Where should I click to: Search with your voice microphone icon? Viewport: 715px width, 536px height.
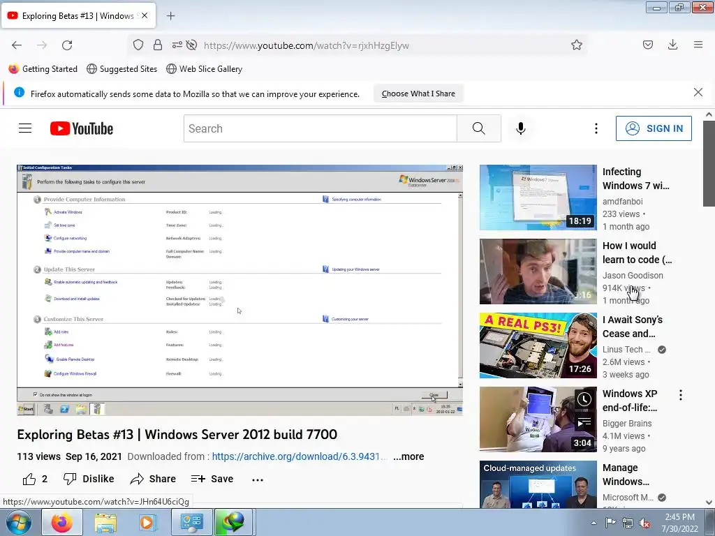point(521,128)
